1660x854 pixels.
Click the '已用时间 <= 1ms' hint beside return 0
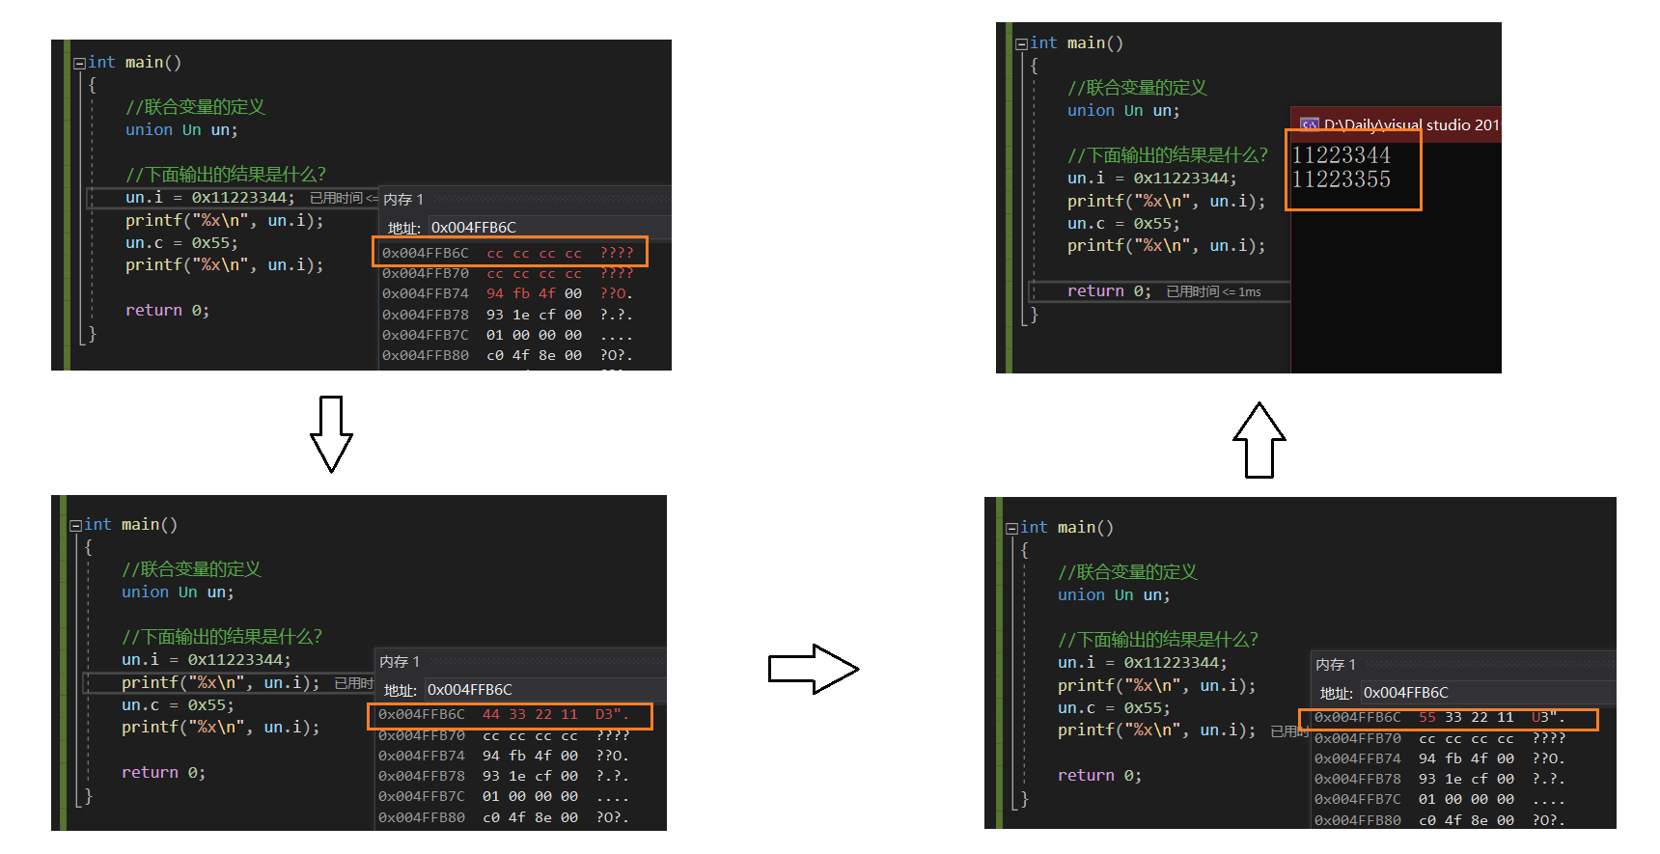1213,291
